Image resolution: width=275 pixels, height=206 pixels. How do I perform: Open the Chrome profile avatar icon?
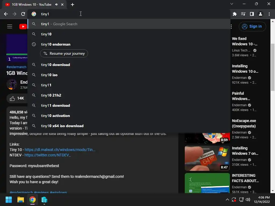coord(260,14)
